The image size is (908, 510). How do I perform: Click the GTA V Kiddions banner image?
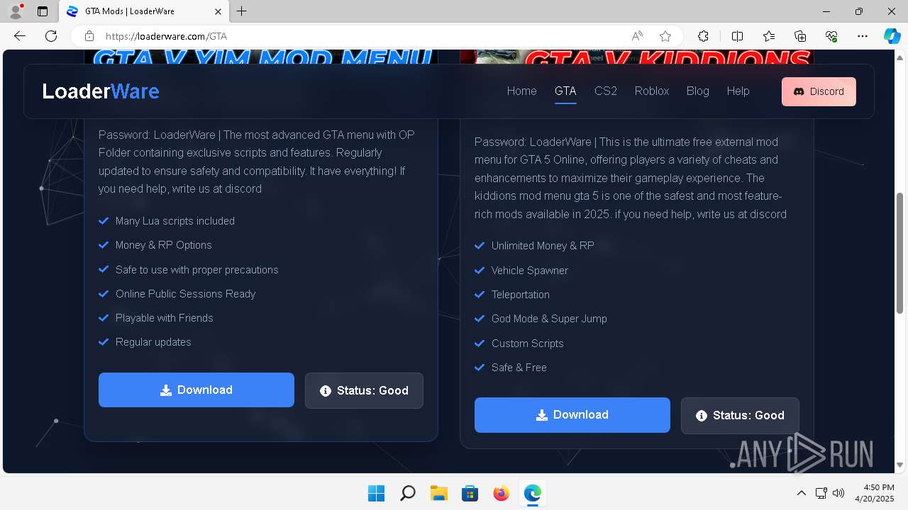[636, 57]
